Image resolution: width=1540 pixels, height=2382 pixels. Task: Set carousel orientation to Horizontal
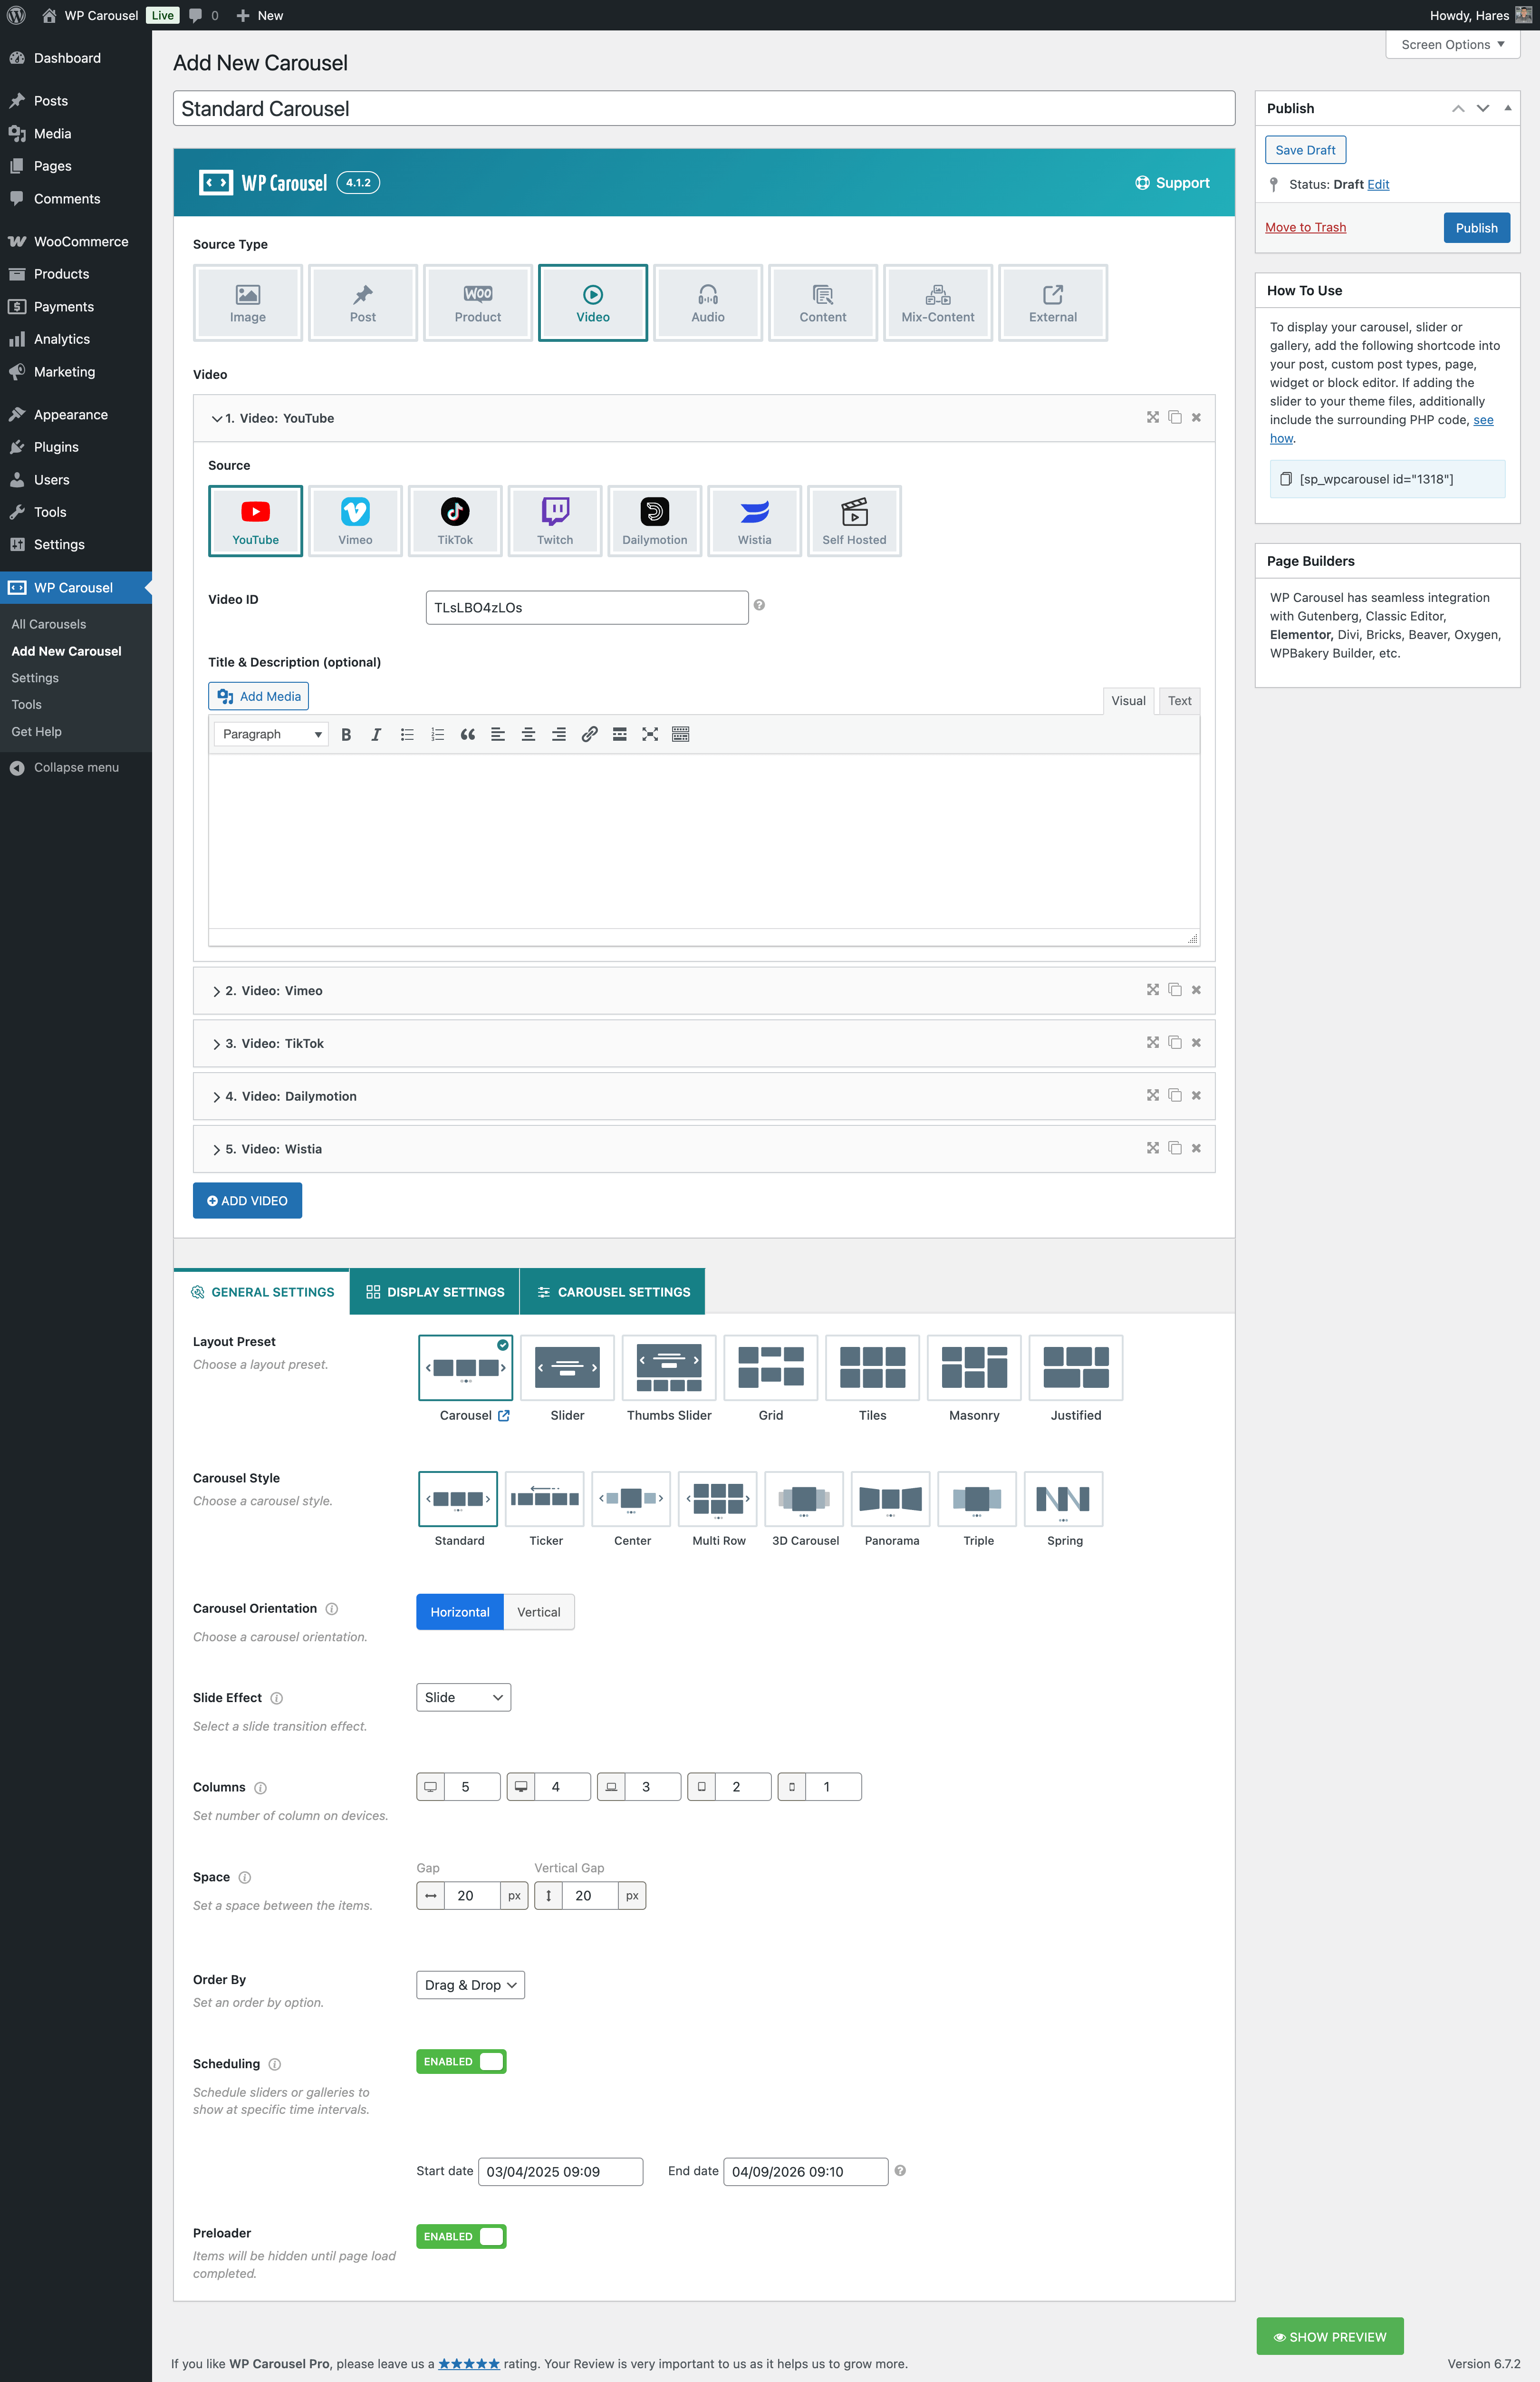click(x=460, y=1612)
